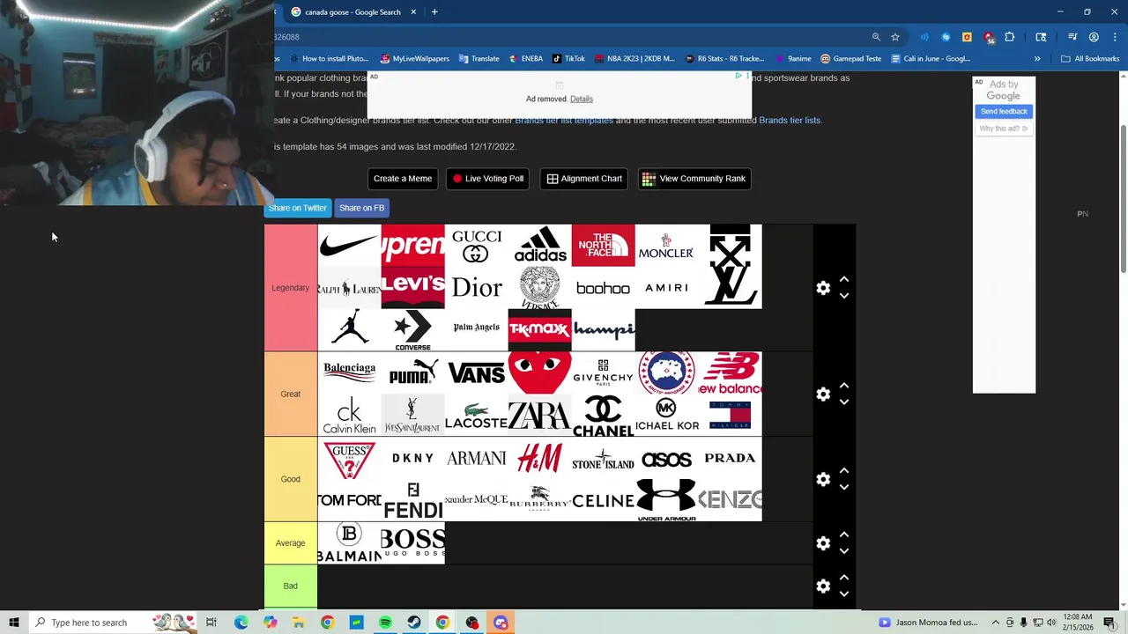Move Great tier down with arrow
Image resolution: width=1128 pixels, height=634 pixels.
click(844, 402)
